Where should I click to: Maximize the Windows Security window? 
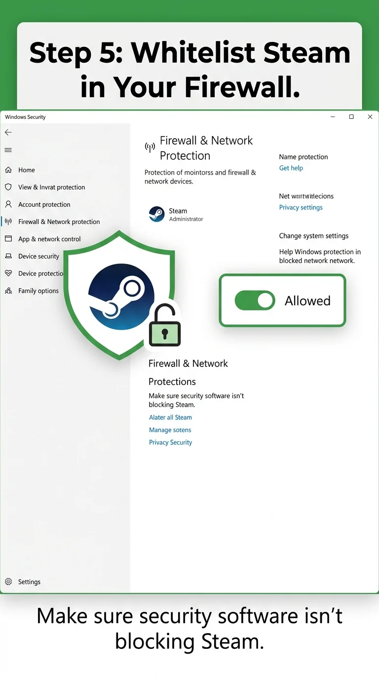pos(351,117)
